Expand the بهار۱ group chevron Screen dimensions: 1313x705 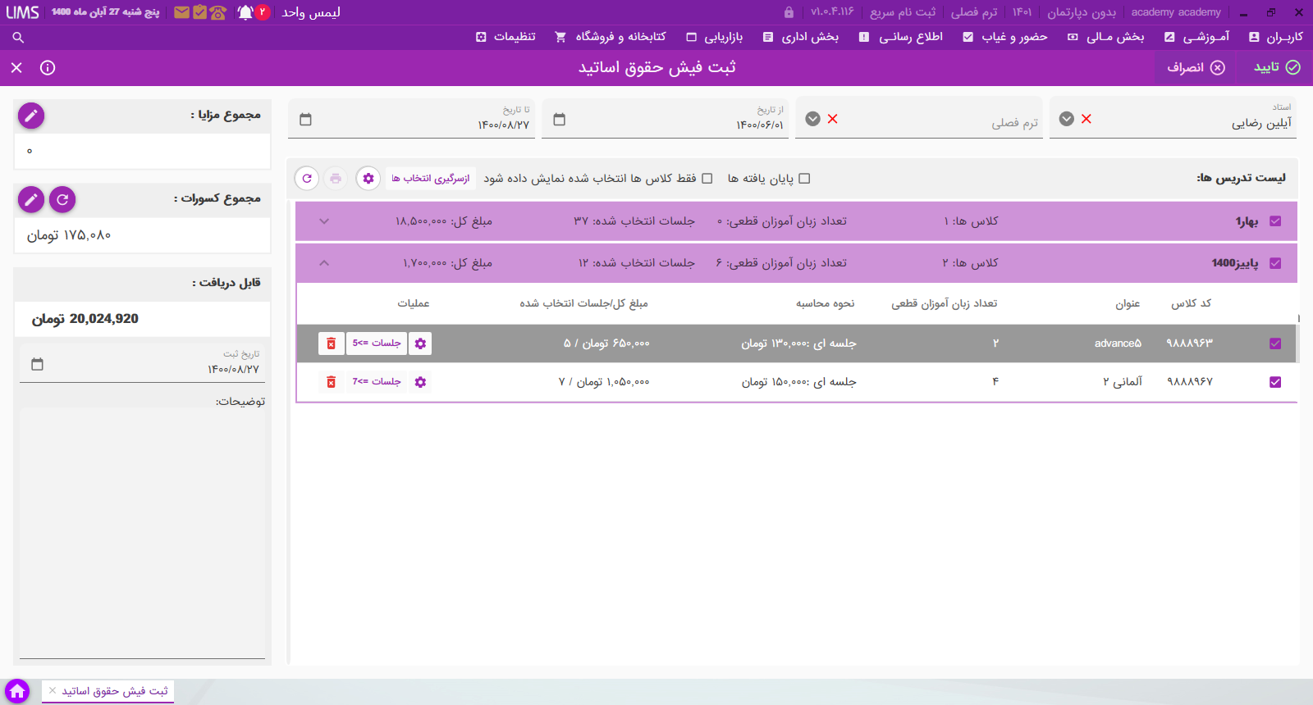click(x=324, y=221)
